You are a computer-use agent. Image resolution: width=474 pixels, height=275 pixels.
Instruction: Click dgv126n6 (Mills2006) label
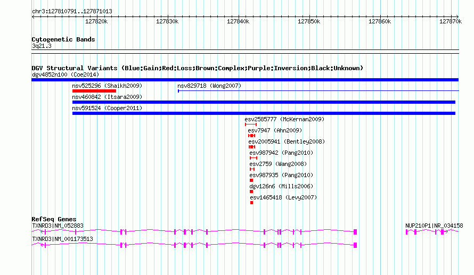point(281,186)
